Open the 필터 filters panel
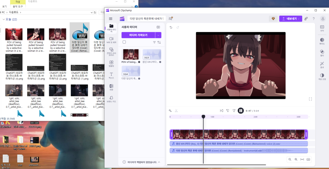 tap(322, 53)
